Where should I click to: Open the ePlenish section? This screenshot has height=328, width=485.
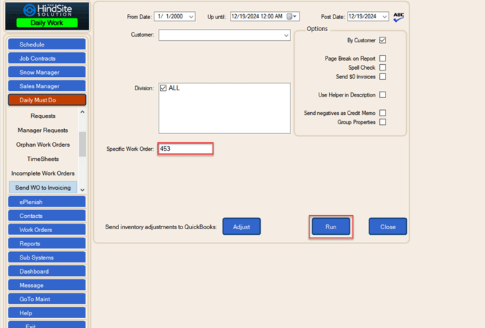point(47,202)
